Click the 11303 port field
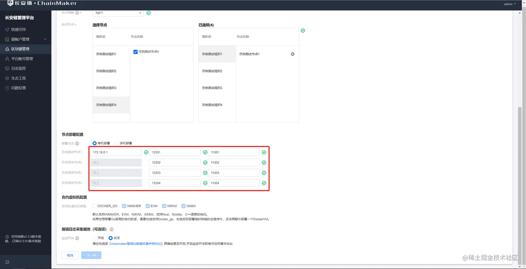 (x=233, y=173)
